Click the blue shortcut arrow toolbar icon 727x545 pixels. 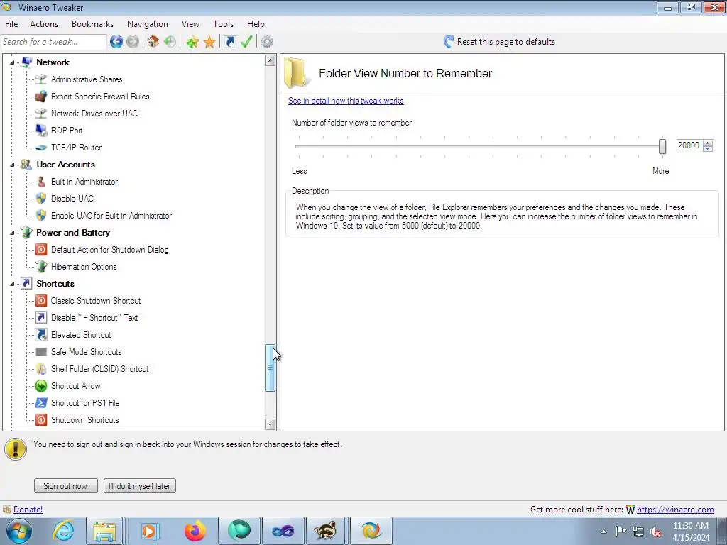(229, 42)
